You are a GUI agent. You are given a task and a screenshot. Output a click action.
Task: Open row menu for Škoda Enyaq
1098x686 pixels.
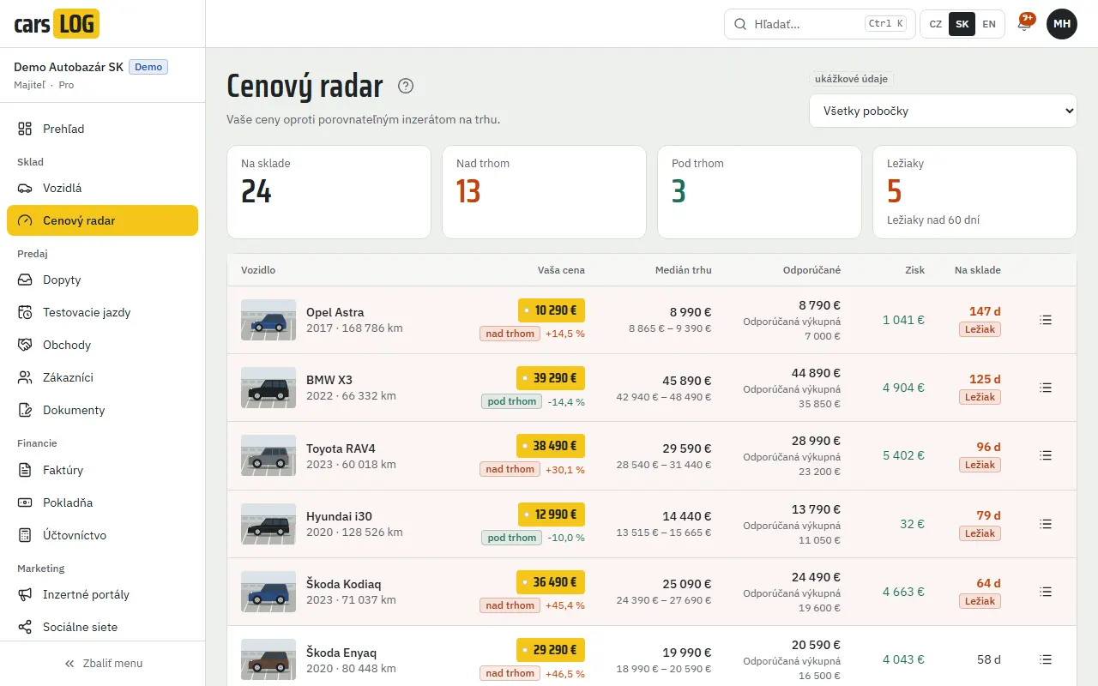[1046, 659]
